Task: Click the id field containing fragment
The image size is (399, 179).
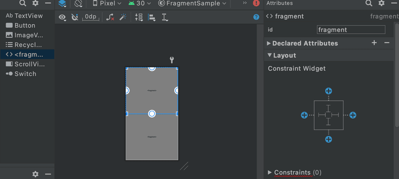Action: 351,30
